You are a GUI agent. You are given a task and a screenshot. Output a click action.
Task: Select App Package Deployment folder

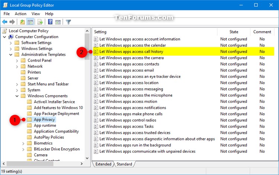(x=57, y=113)
